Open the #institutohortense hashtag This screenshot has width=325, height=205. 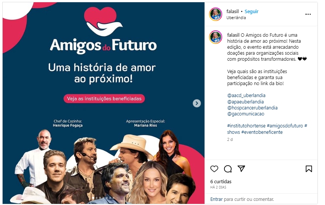(x=246, y=126)
